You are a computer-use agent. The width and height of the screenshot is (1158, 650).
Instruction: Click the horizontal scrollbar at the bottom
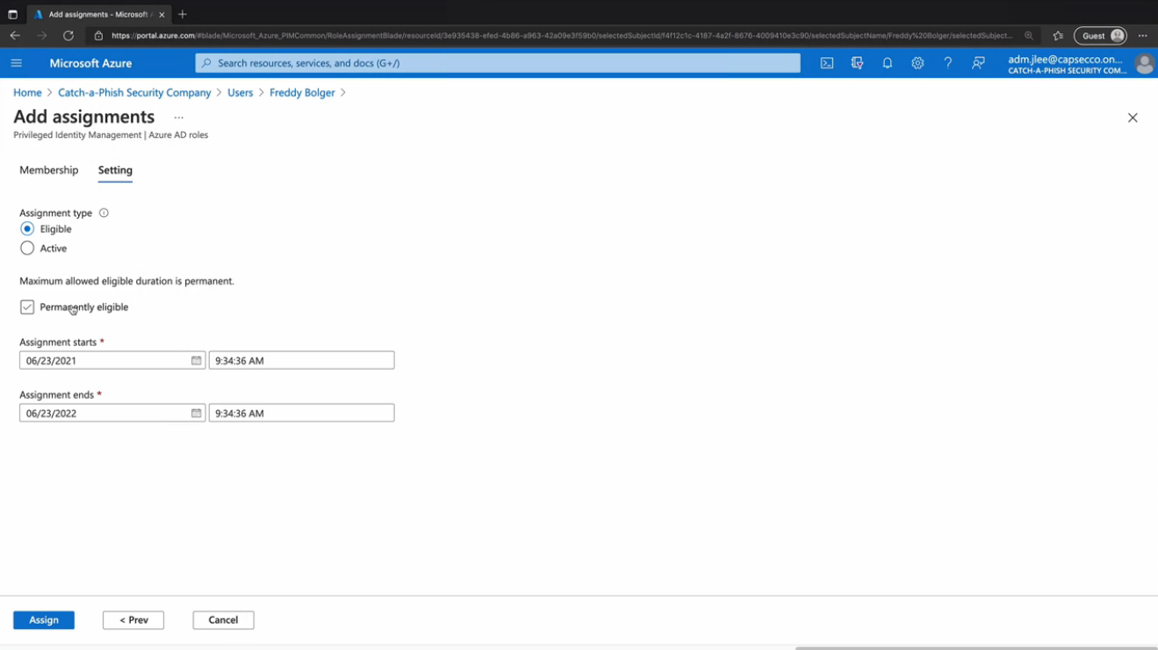pos(976,648)
